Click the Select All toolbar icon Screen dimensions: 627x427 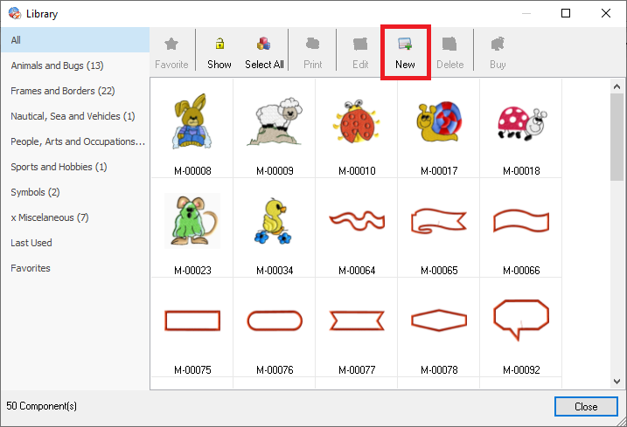(x=264, y=45)
